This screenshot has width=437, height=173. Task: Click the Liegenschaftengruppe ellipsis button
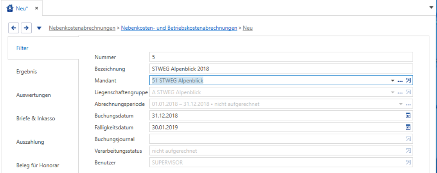(400, 92)
